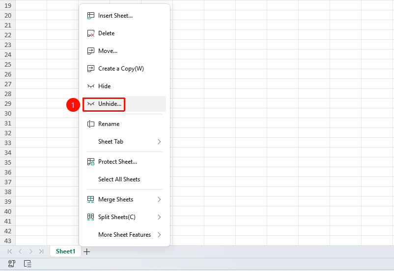Select Create a Copy(W) entry
The image size is (394, 271).
(124, 69)
